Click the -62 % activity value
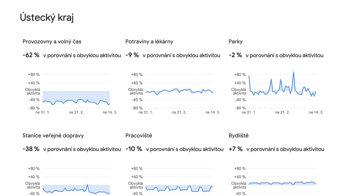Viewport: 349px width, 196px height. pyautogui.click(x=31, y=55)
